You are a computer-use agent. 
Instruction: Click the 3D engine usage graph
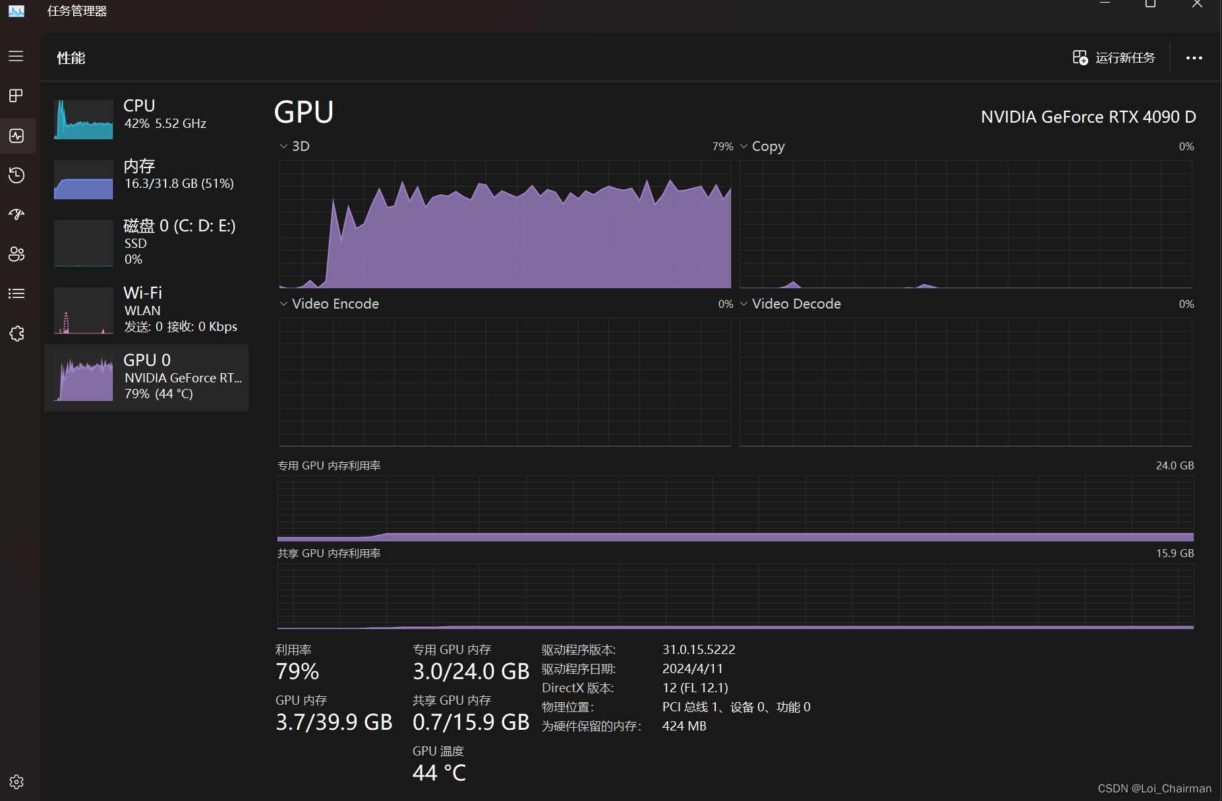point(506,224)
